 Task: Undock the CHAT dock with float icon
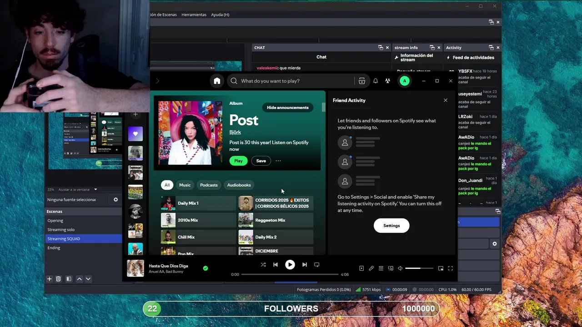click(381, 48)
